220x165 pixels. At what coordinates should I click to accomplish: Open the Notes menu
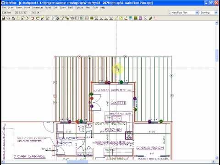click(x=48, y=7)
